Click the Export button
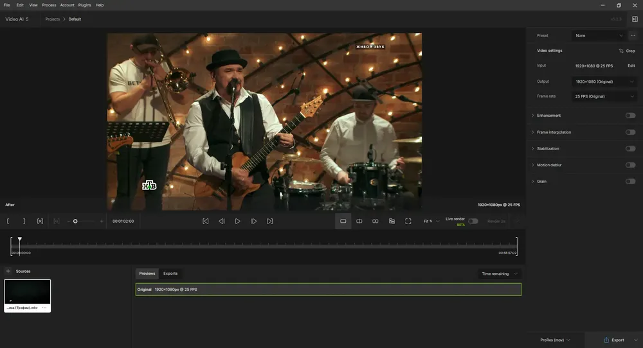Screen dimensions: 643x348 tap(614, 340)
